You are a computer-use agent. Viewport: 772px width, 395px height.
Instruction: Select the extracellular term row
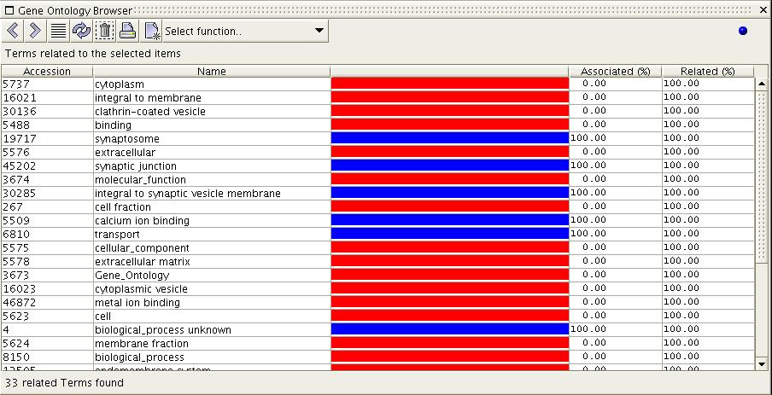click(378, 153)
